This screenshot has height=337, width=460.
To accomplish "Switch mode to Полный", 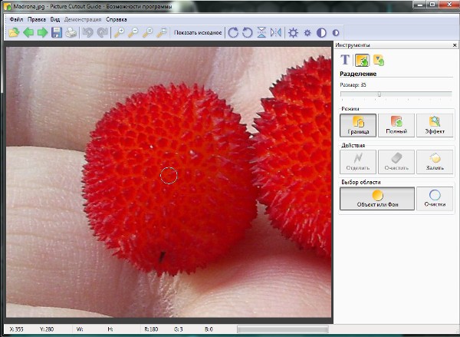I will pos(396,125).
